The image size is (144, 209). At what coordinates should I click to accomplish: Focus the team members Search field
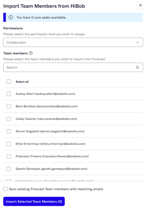pyautogui.click(x=73, y=68)
